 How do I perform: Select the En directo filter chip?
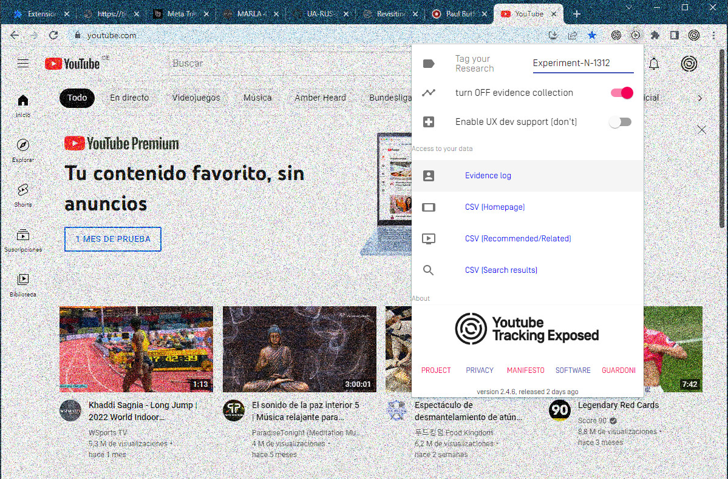[129, 98]
